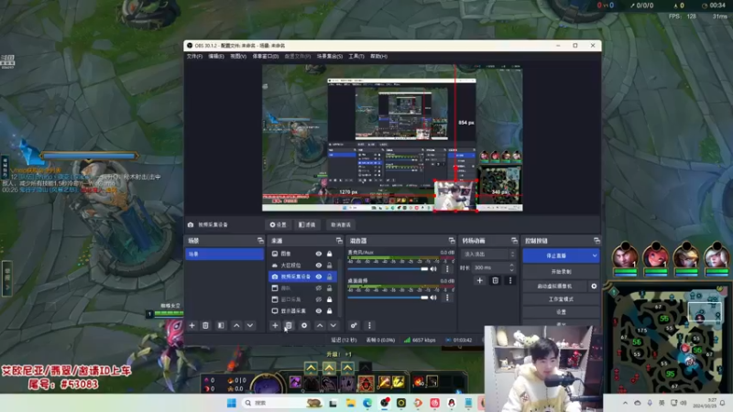Pop out the scene transitions dock panel
The image size is (733, 412).
tap(514, 241)
